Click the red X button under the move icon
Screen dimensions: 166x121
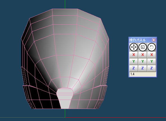pos(134,55)
